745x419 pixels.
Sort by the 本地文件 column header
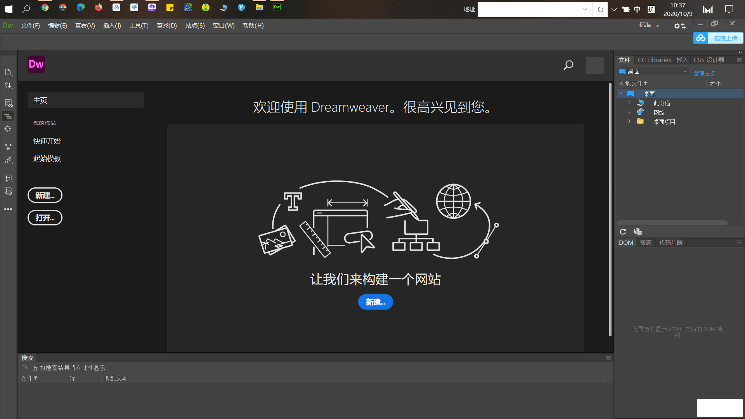633,83
